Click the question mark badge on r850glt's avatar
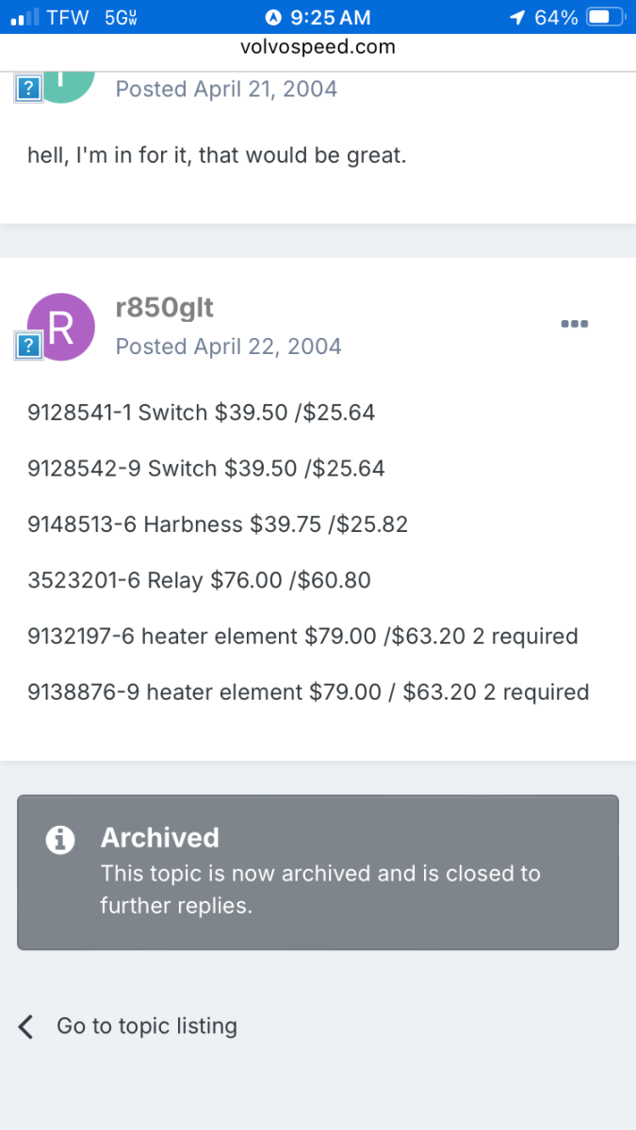Viewport: 636px width, 1130px height. (x=28, y=347)
